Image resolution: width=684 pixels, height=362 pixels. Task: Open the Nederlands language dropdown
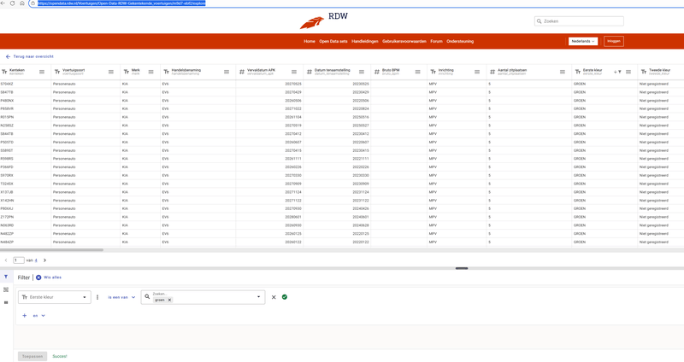pos(583,41)
